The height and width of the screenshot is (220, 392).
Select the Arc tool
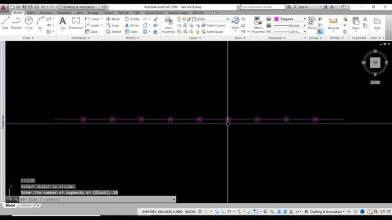(40, 23)
